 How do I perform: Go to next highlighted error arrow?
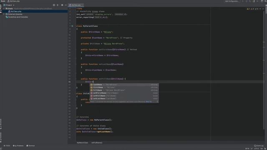tap(263, 9)
